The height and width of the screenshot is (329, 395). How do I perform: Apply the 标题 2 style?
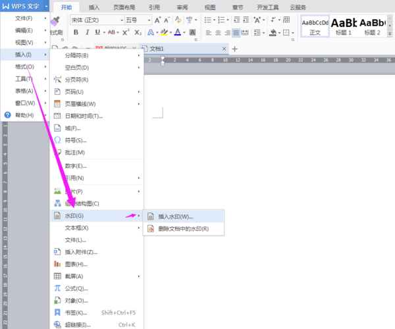373,26
